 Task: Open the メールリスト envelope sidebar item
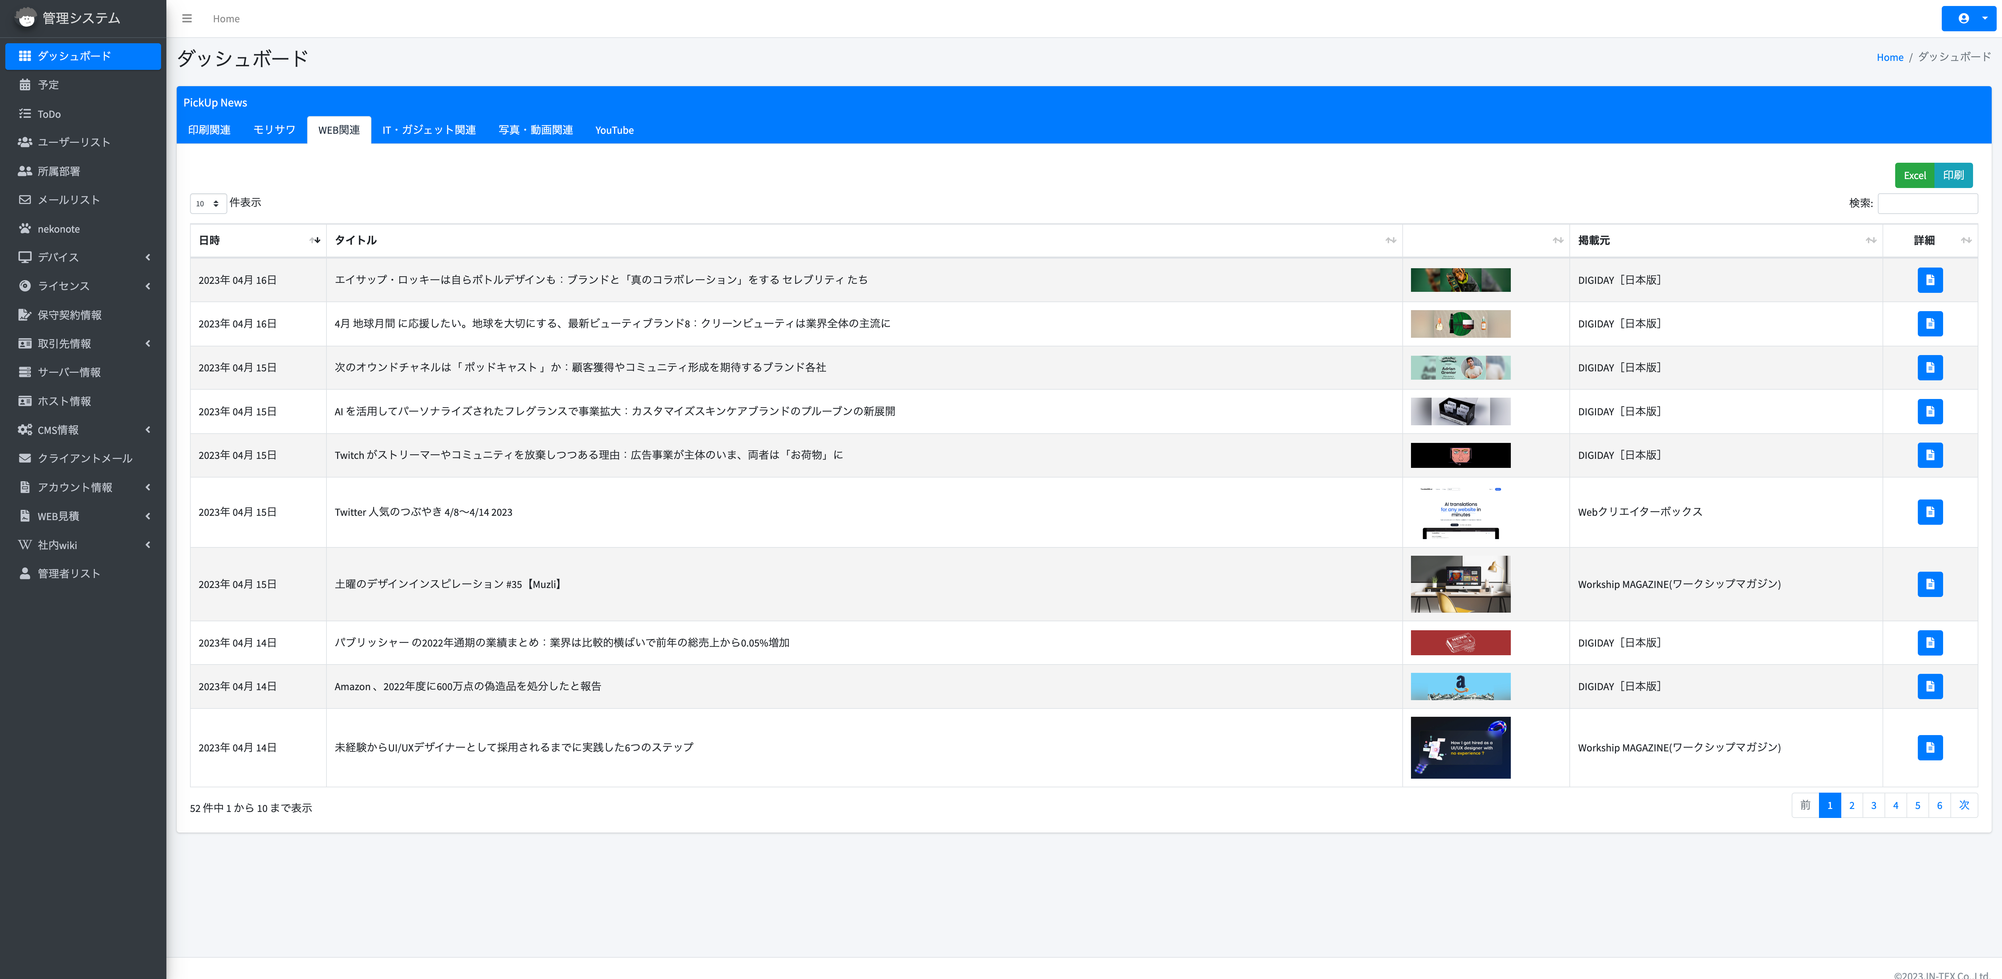point(69,200)
